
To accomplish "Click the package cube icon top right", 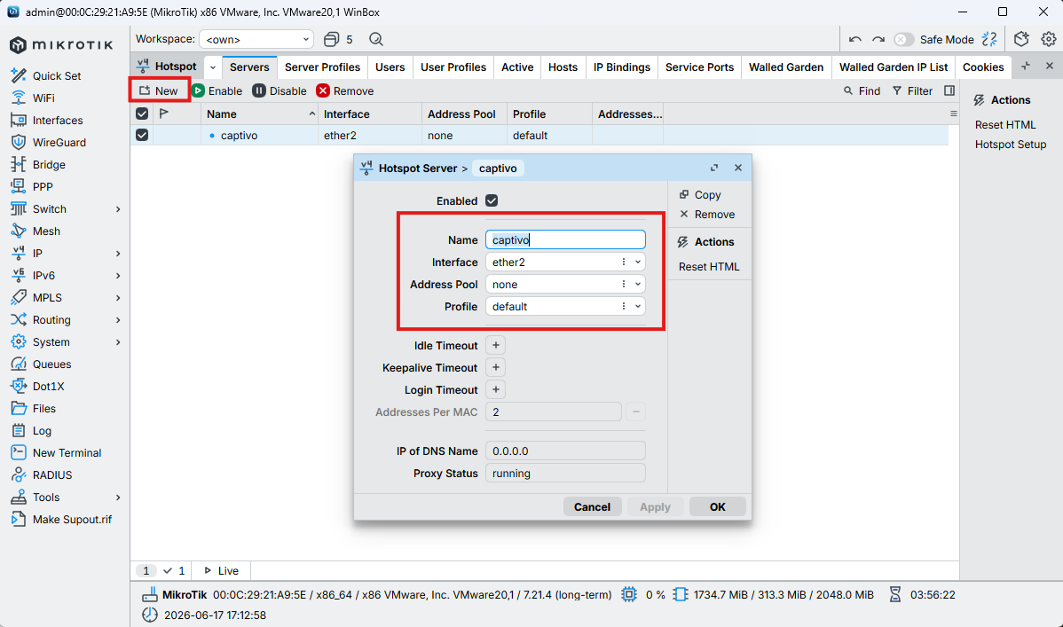I will pyautogui.click(x=1021, y=39).
